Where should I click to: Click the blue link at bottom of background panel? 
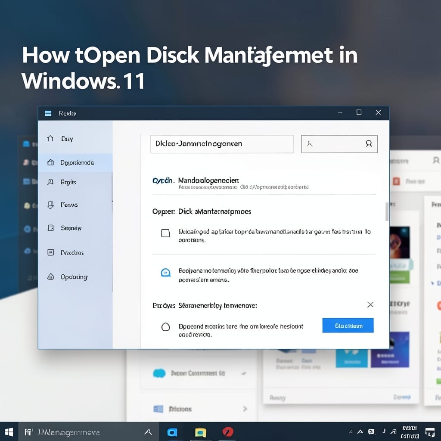tap(402, 397)
